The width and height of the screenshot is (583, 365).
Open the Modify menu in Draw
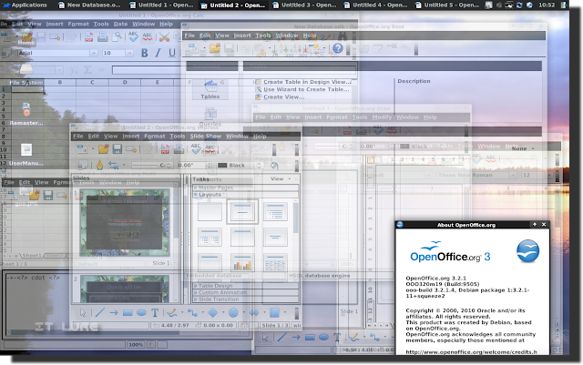point(382,117)
